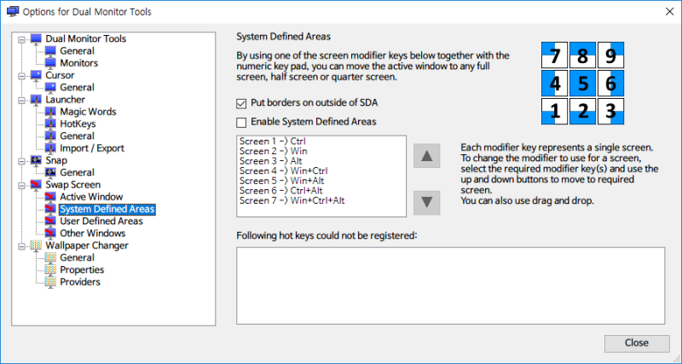The image size is (682, 364).
Task: Move selected modifier up with arrow button
Action: 427,156
